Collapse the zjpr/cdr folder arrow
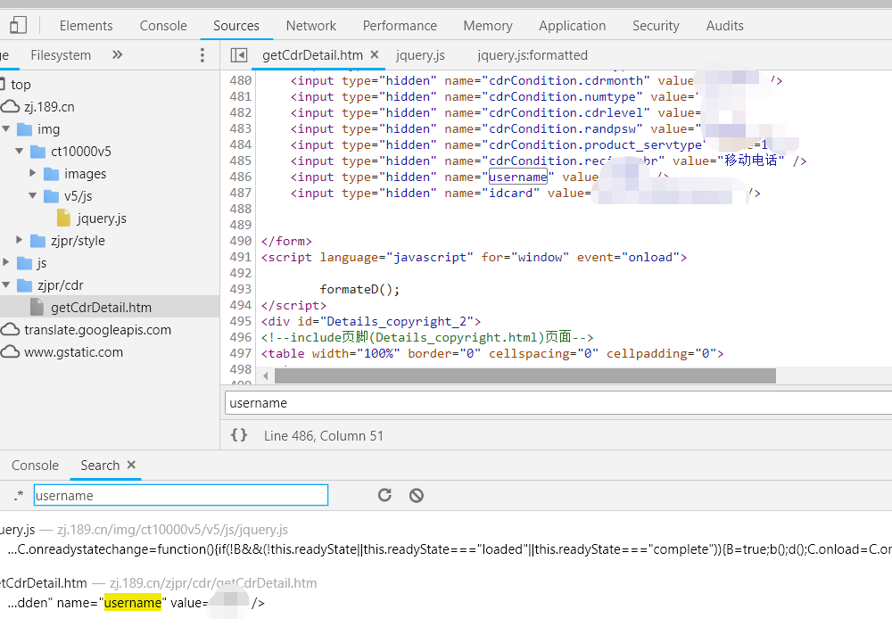Viewport: 892px width, 643px height. (6, 284)
